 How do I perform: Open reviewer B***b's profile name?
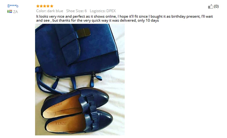13,6
